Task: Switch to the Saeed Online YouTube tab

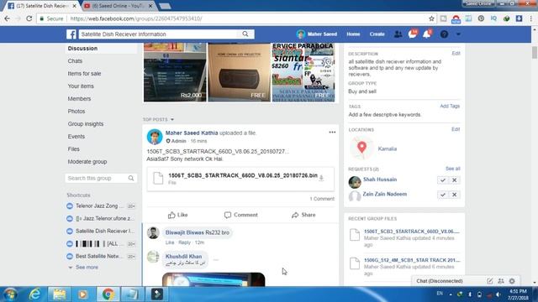Action: point(119,6)
